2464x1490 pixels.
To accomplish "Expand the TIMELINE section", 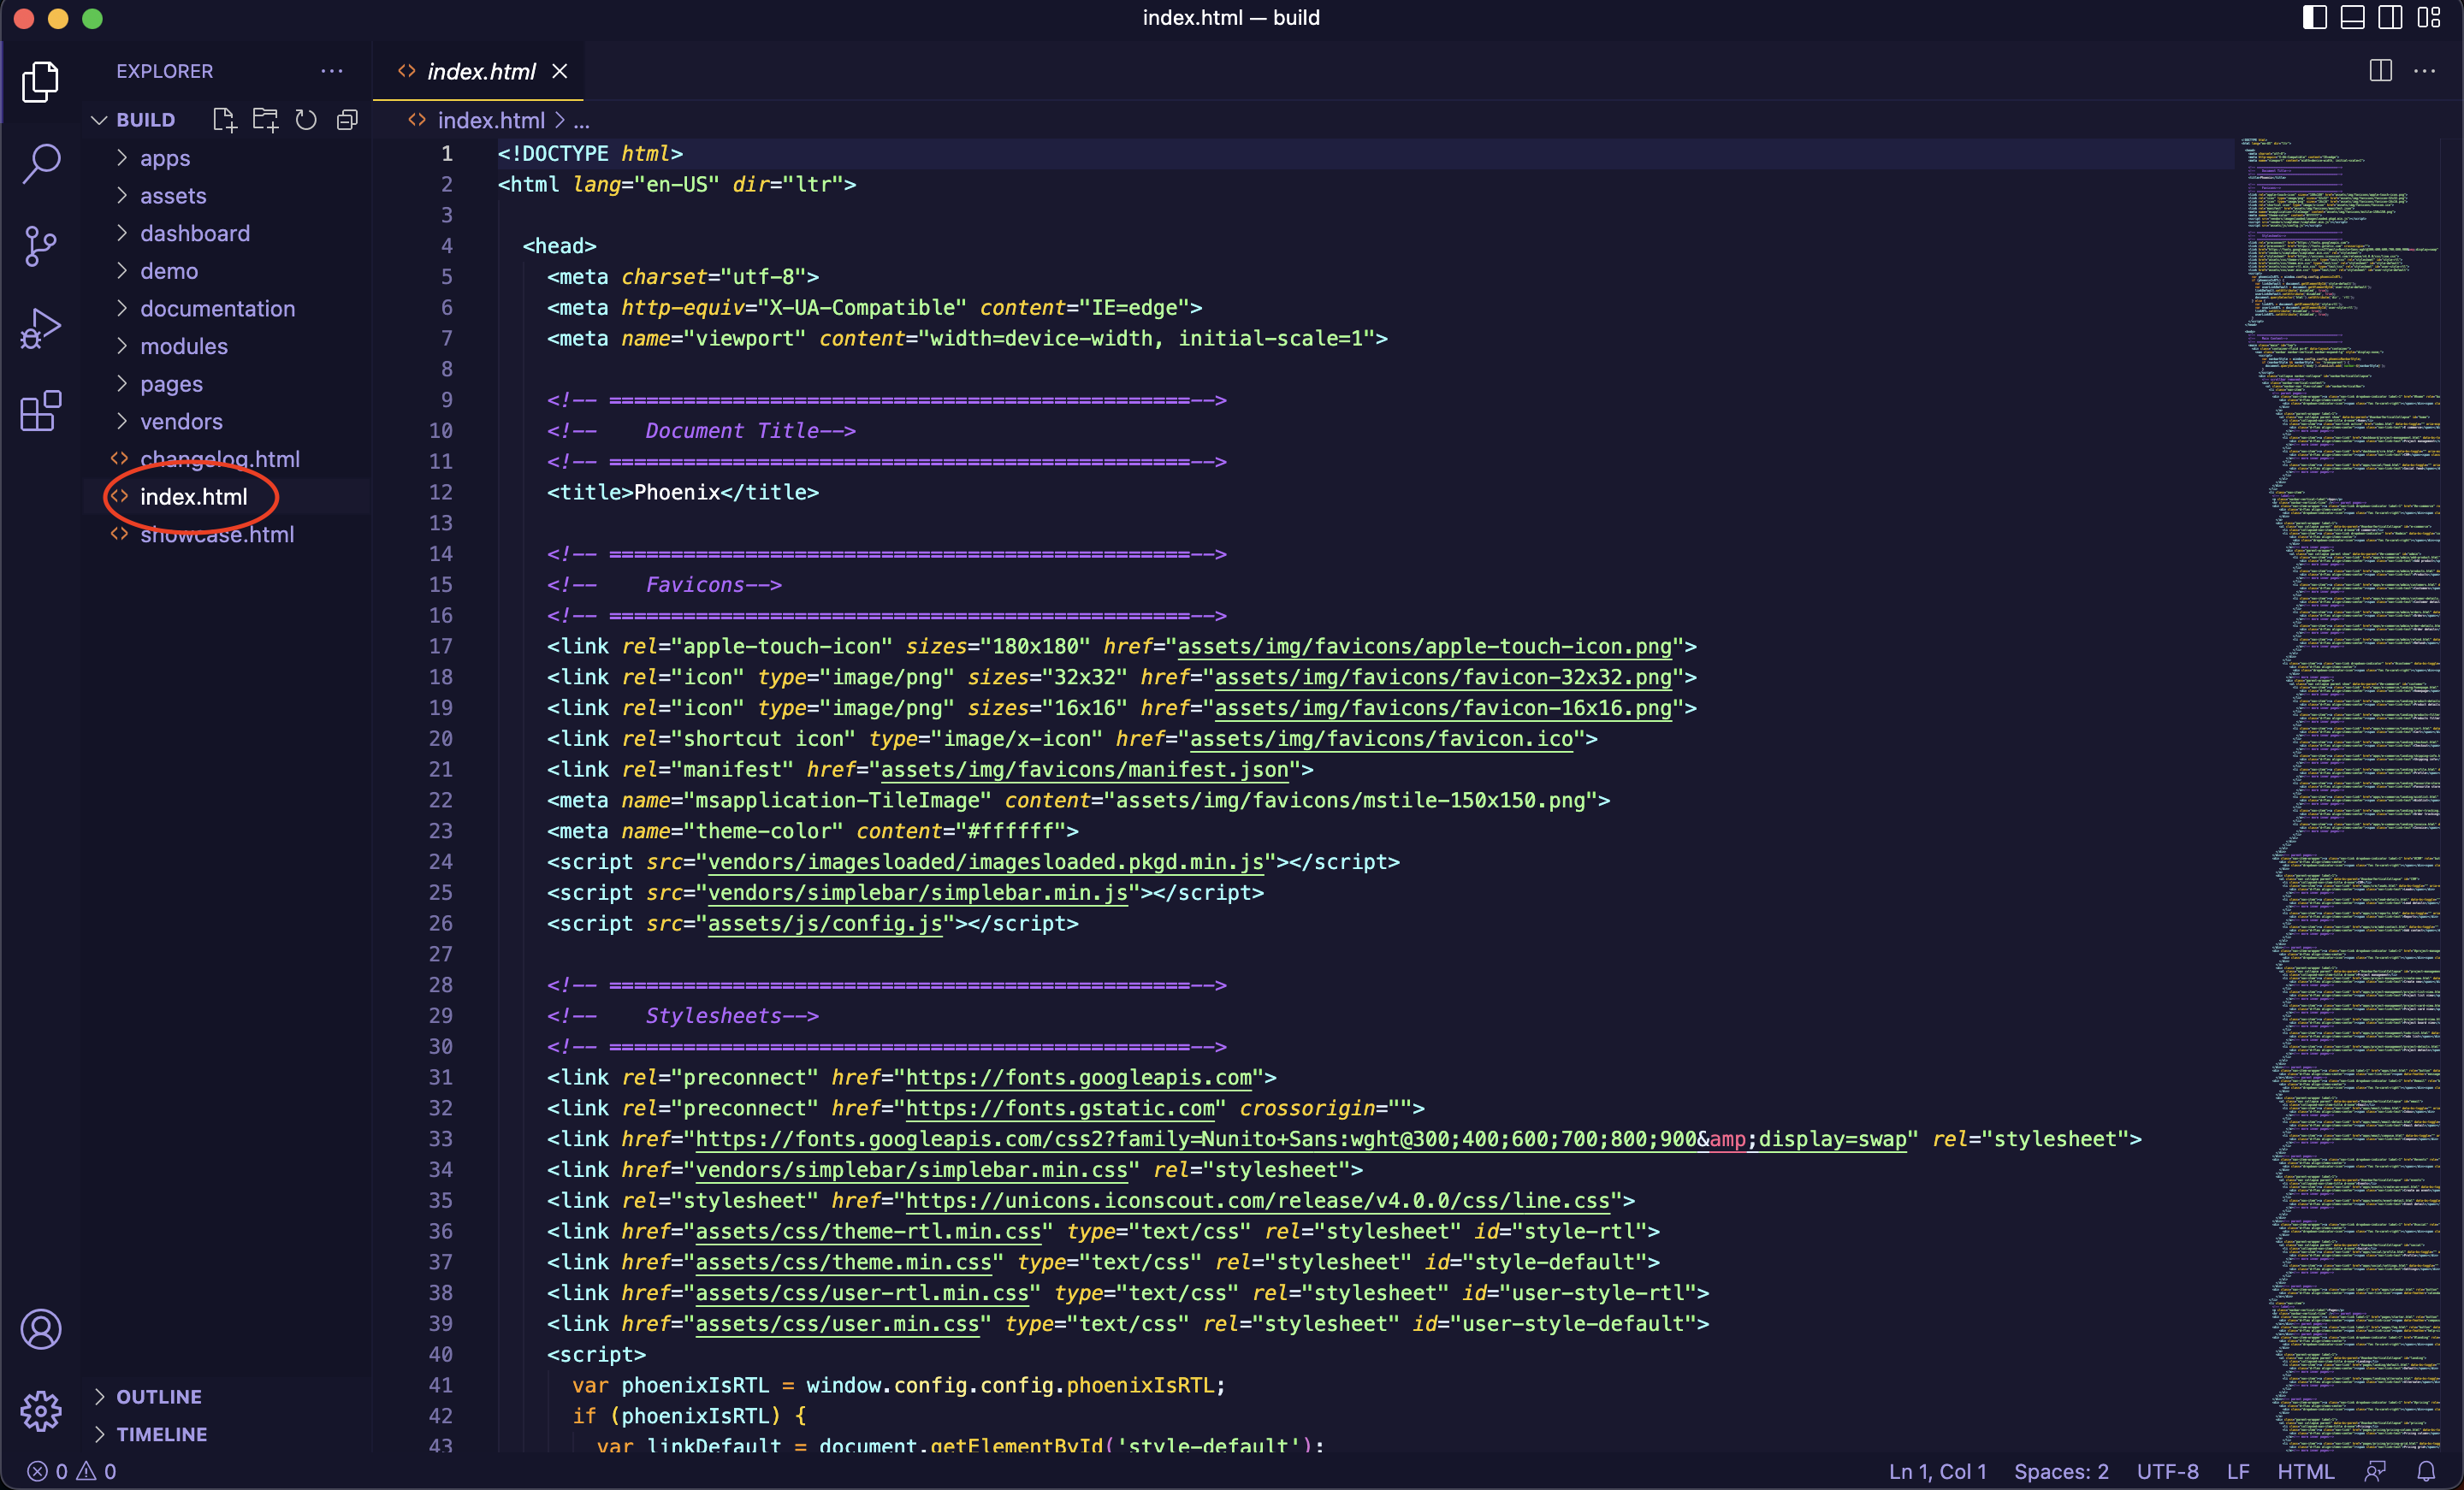I will [228, 1434].
